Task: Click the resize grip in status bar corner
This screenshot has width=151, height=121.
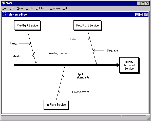Action: (148, 118)
